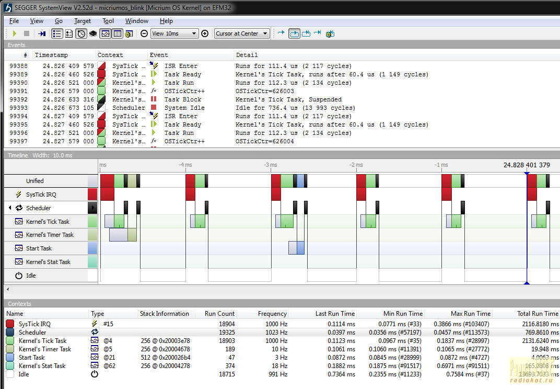Start recording with the green play icon
560x389 pixels.
(15, 33)
